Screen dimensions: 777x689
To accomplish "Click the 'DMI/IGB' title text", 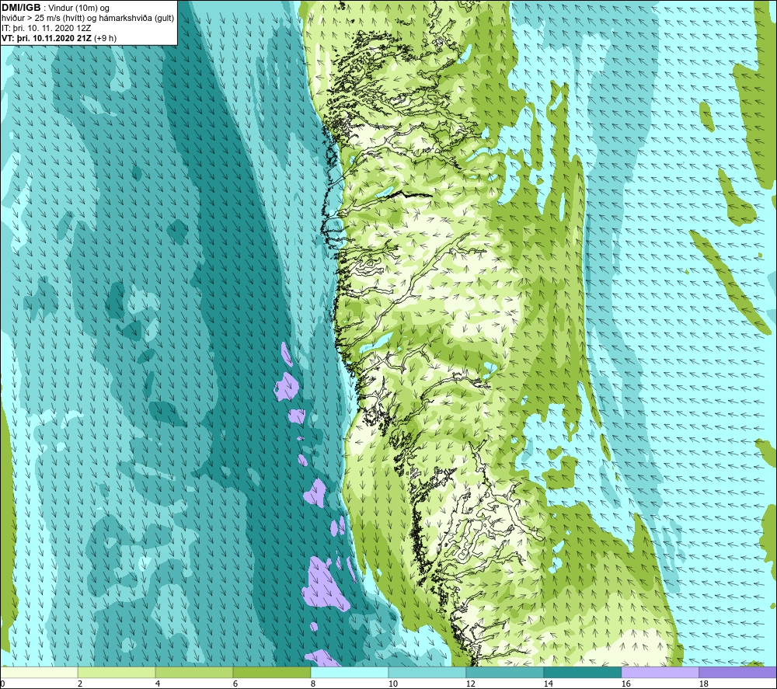I will click(21, 8).
